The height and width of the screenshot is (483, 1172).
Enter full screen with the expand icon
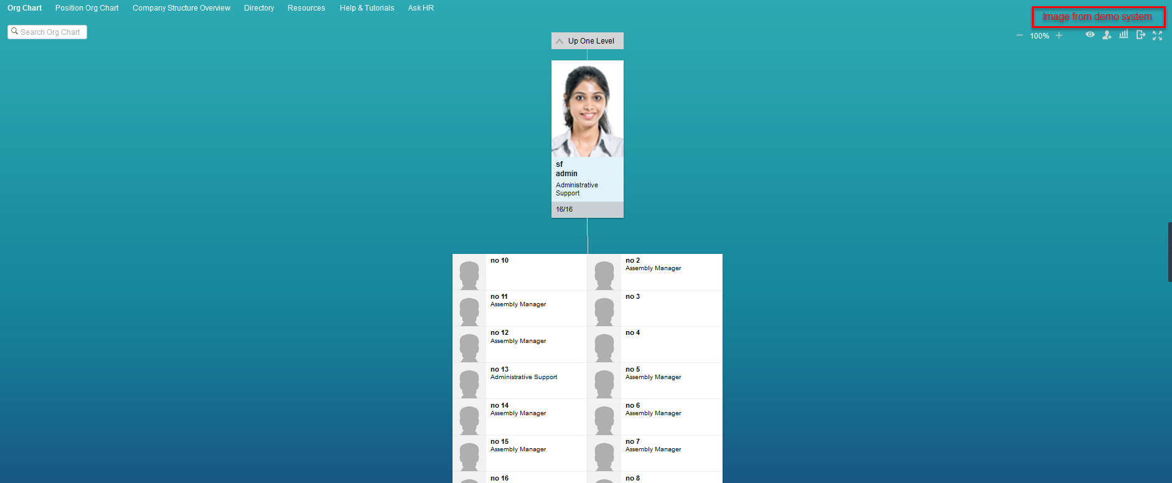pyautogui.click(x=1157, y=35)
